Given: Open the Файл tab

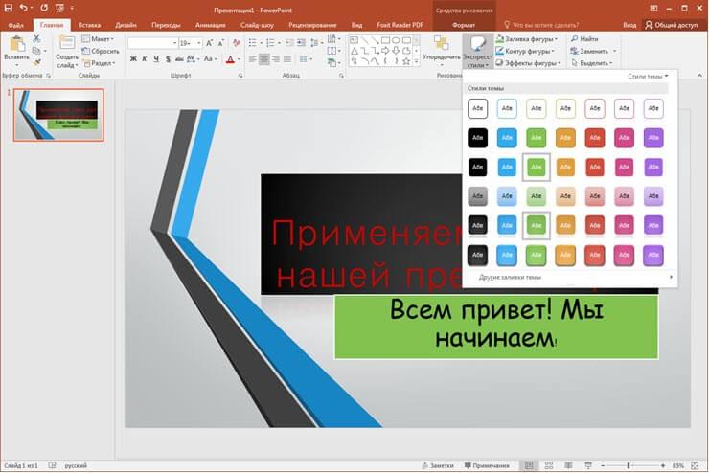Looking at the screenshot, I should pyautogui.click(x=16, y=25).
